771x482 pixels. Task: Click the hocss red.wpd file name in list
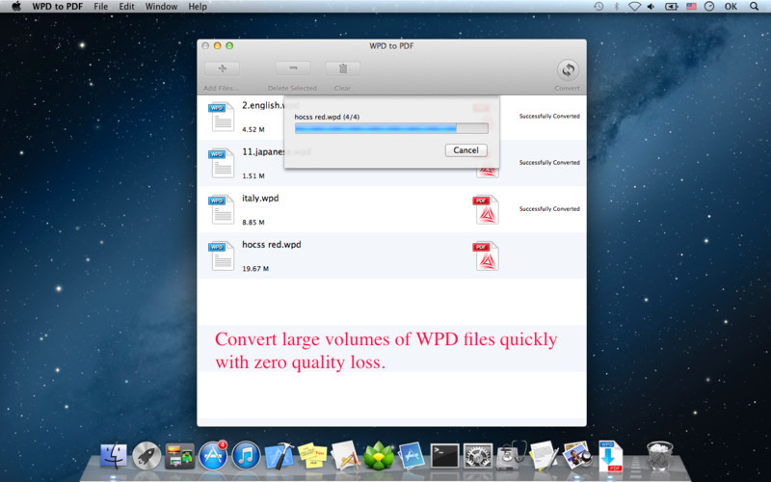tap(272, 245)
